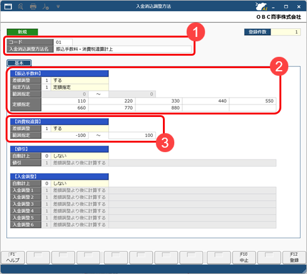Click the 消費税違算 range field with -100
The height and width of the screenshot is (274, 307).
click(65, 135)
